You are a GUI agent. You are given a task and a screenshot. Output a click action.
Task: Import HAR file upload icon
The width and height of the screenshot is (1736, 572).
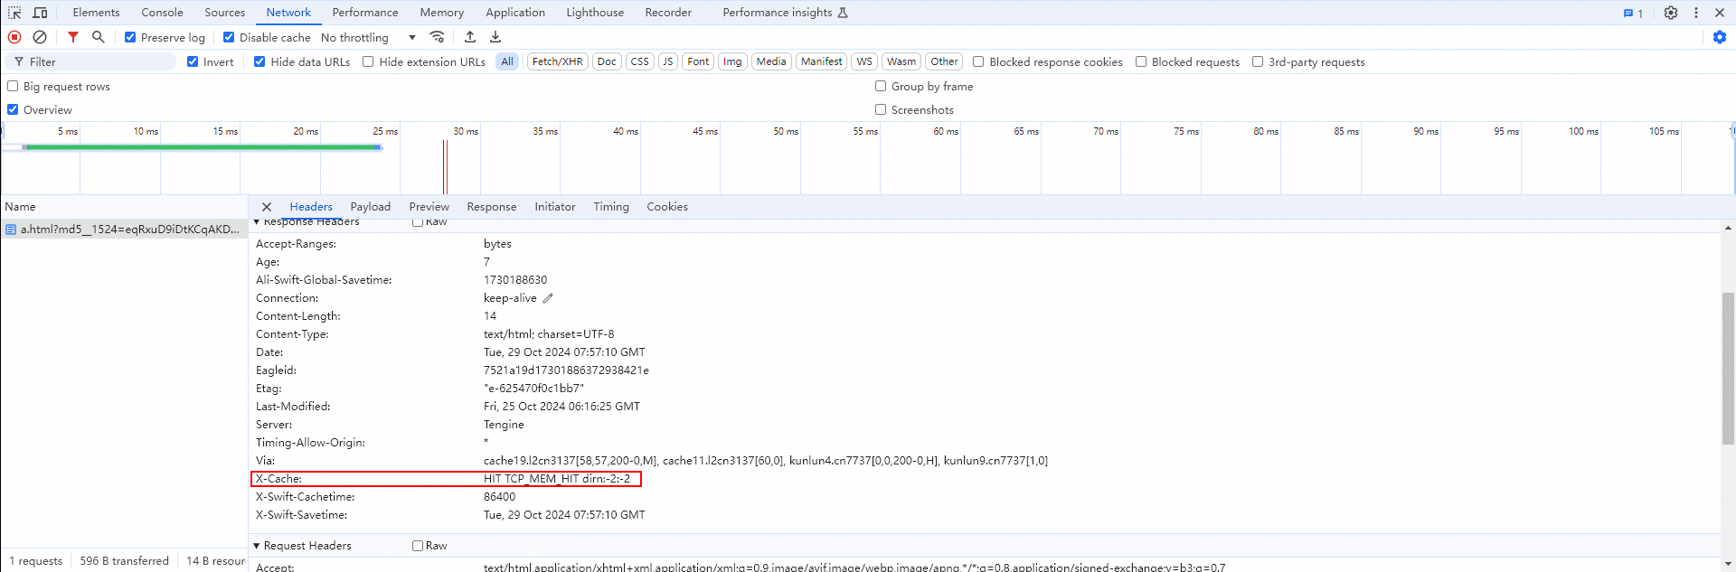pyautogui.click(x=470, y=37)
